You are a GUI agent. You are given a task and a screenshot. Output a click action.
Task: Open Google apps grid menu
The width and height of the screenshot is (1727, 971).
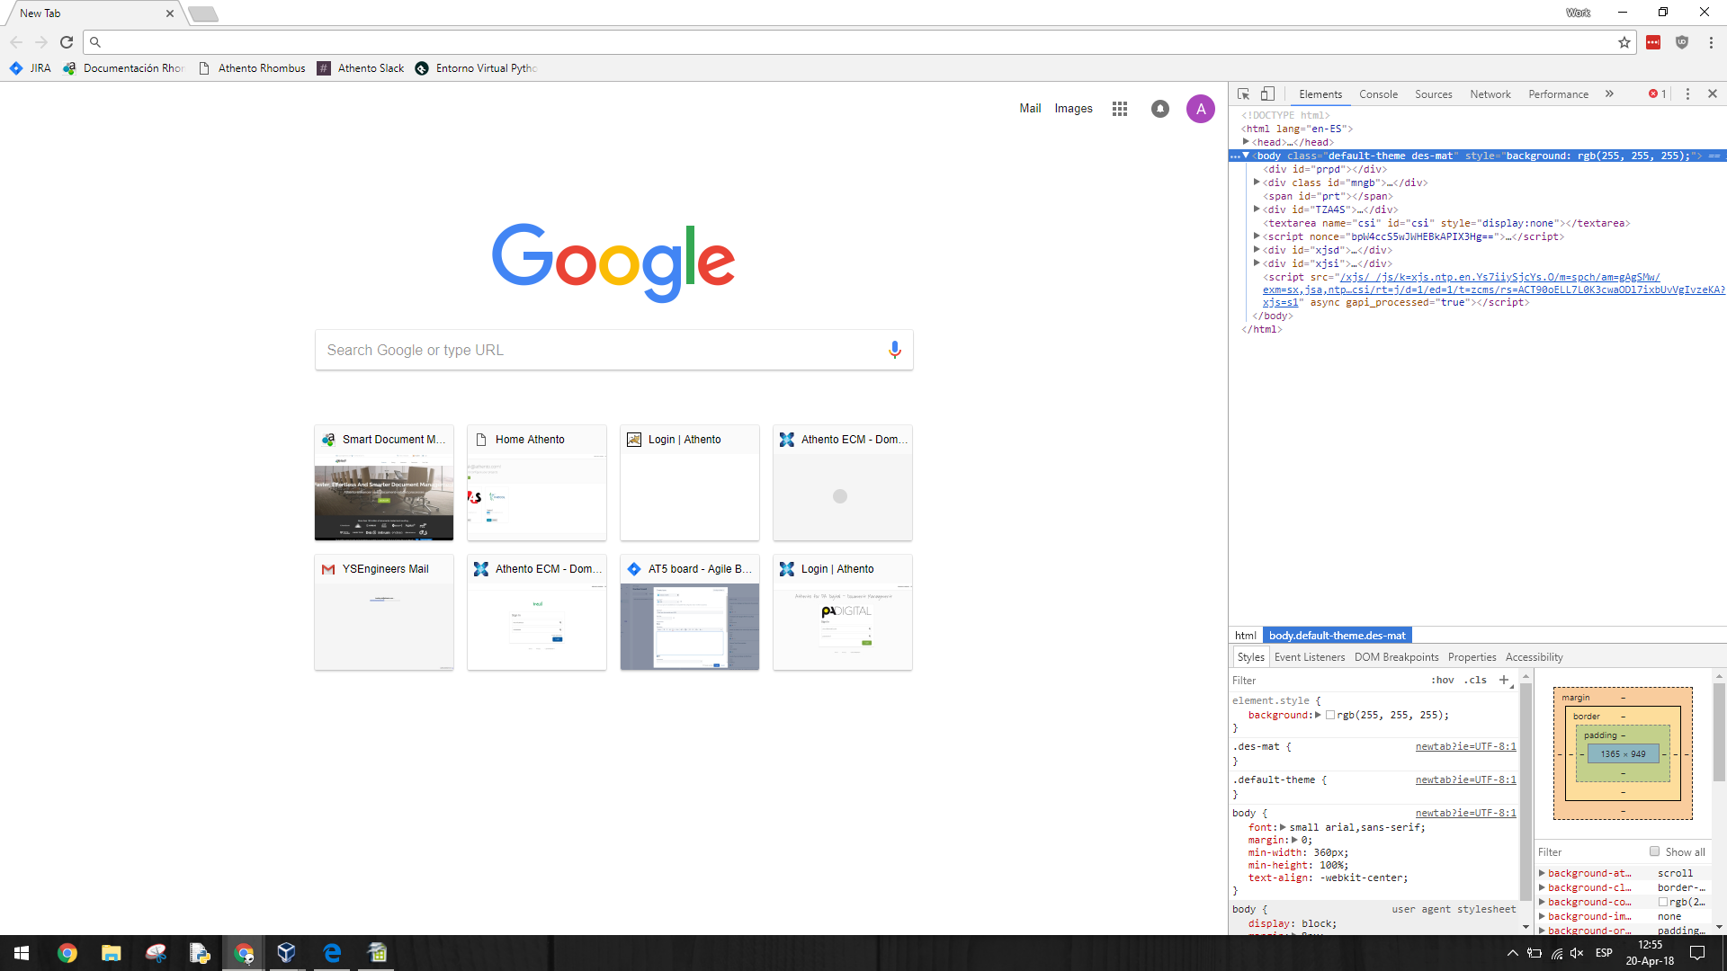pos(1119,108)
